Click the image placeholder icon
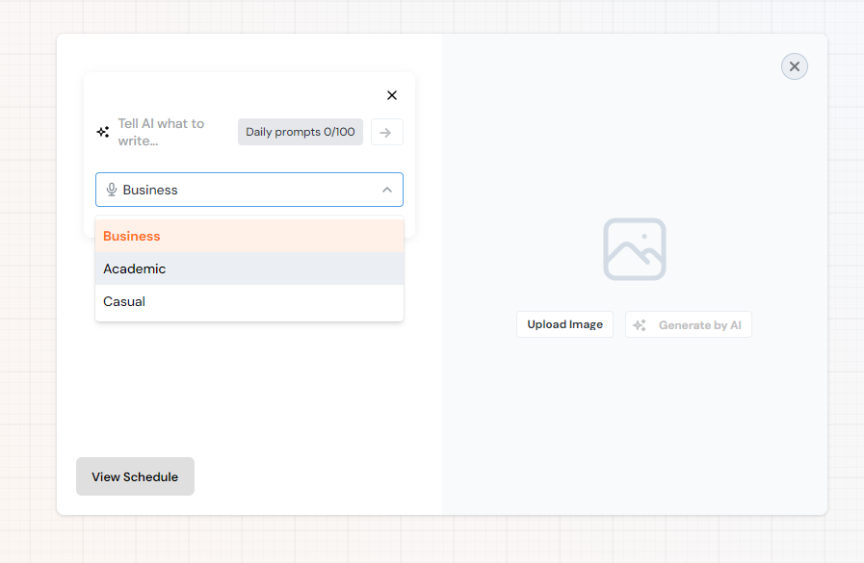The height and width of the screenshot is (563, 864). [634, 249]
